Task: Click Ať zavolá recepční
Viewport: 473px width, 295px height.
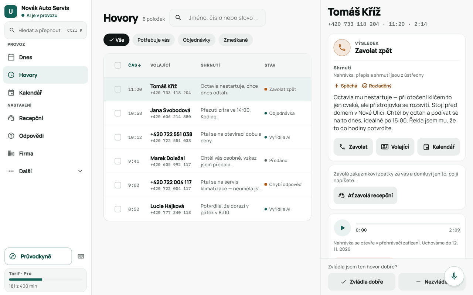Action: click(x=365, y=195)
